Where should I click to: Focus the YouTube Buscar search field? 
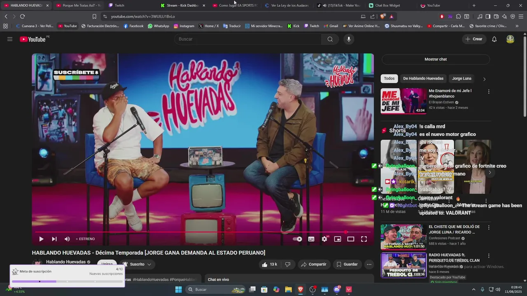coord(248,39)
